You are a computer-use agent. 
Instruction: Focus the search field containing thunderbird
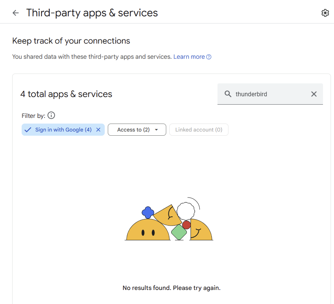(x=266, y=94)
